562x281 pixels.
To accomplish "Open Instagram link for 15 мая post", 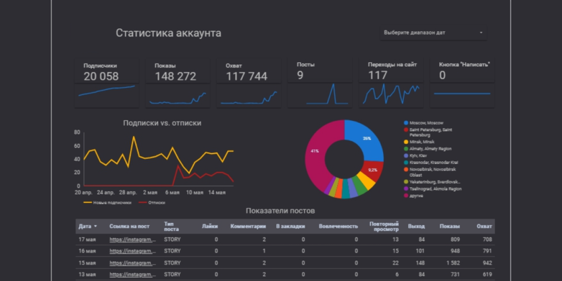I will point(132,262).
